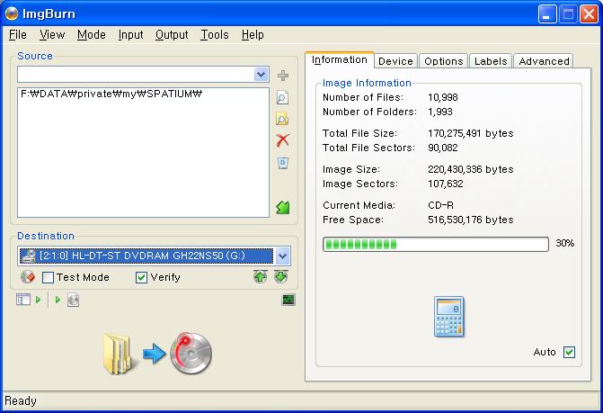Click the recycle bin clear list icon
Viewport: 603px width, 413px height.
point(283,163)
